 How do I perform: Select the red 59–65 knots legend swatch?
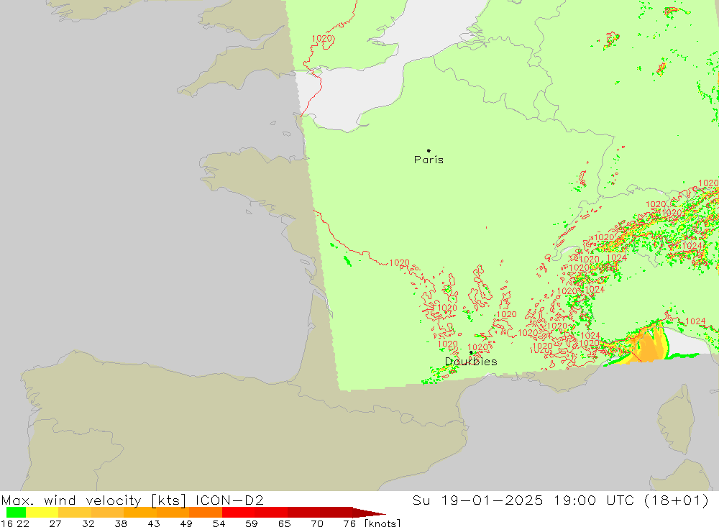(x=271, y=513)
